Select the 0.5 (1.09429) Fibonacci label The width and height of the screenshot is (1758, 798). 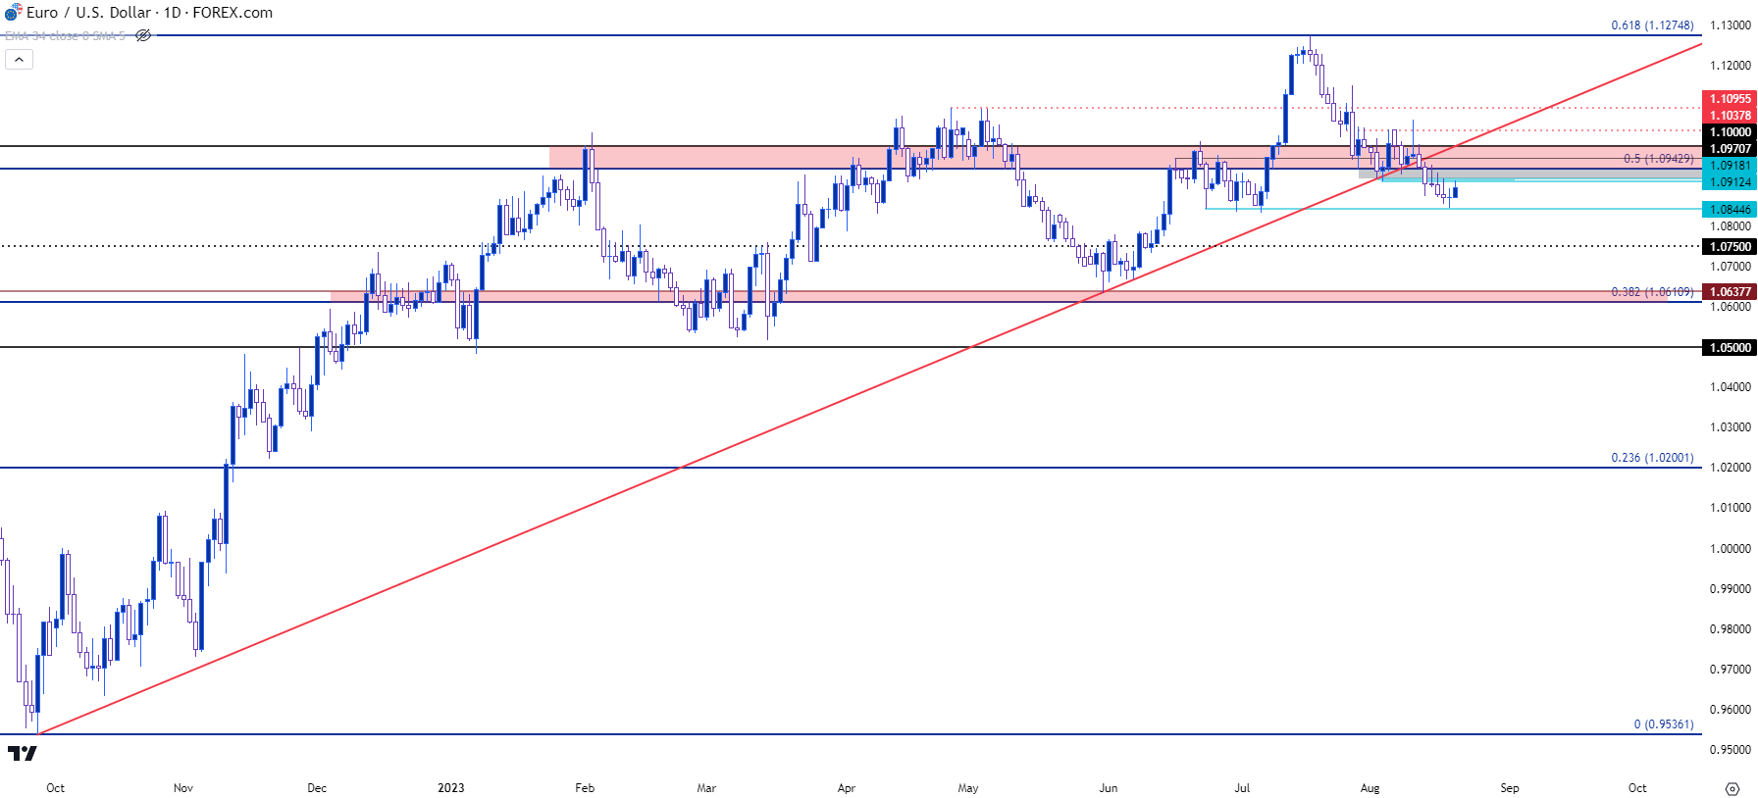click(1658, 159)
